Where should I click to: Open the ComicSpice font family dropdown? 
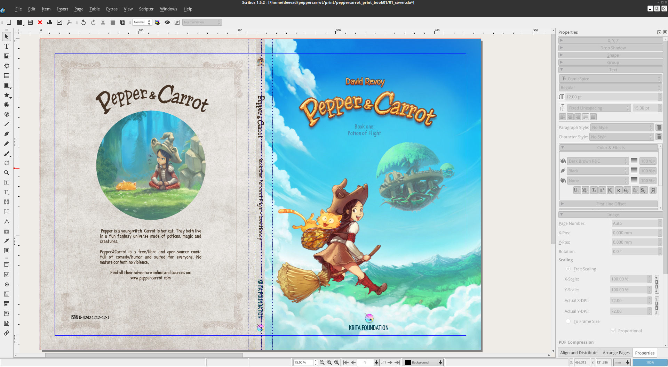point(610,79)
